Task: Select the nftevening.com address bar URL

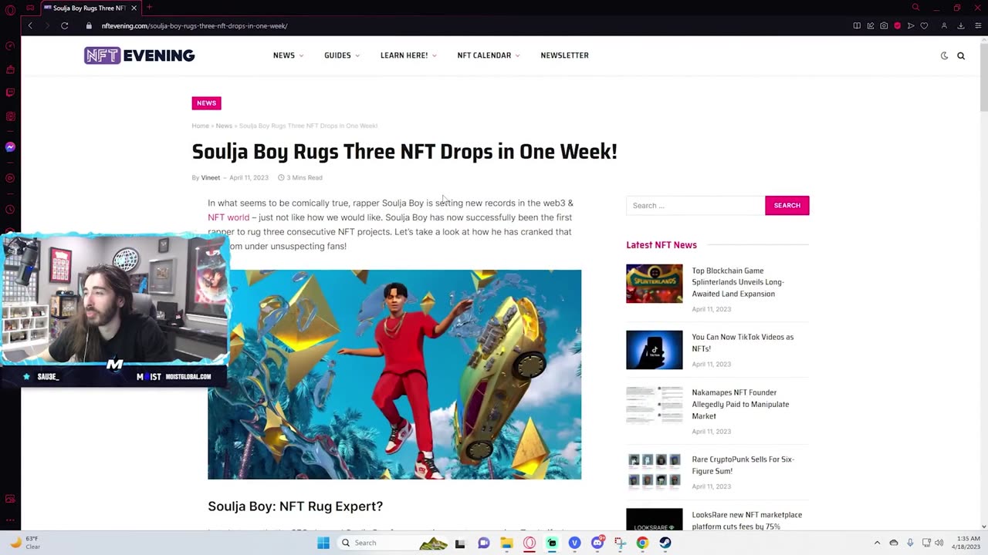Action: click(195, 25)
